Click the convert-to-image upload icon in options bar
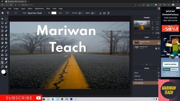 point(100,13)
